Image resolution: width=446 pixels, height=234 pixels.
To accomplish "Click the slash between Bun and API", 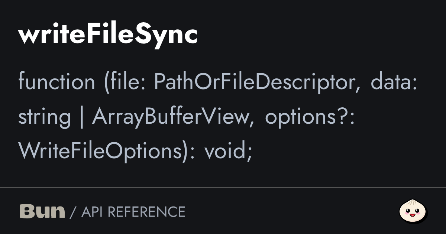I will pos(73,212).
